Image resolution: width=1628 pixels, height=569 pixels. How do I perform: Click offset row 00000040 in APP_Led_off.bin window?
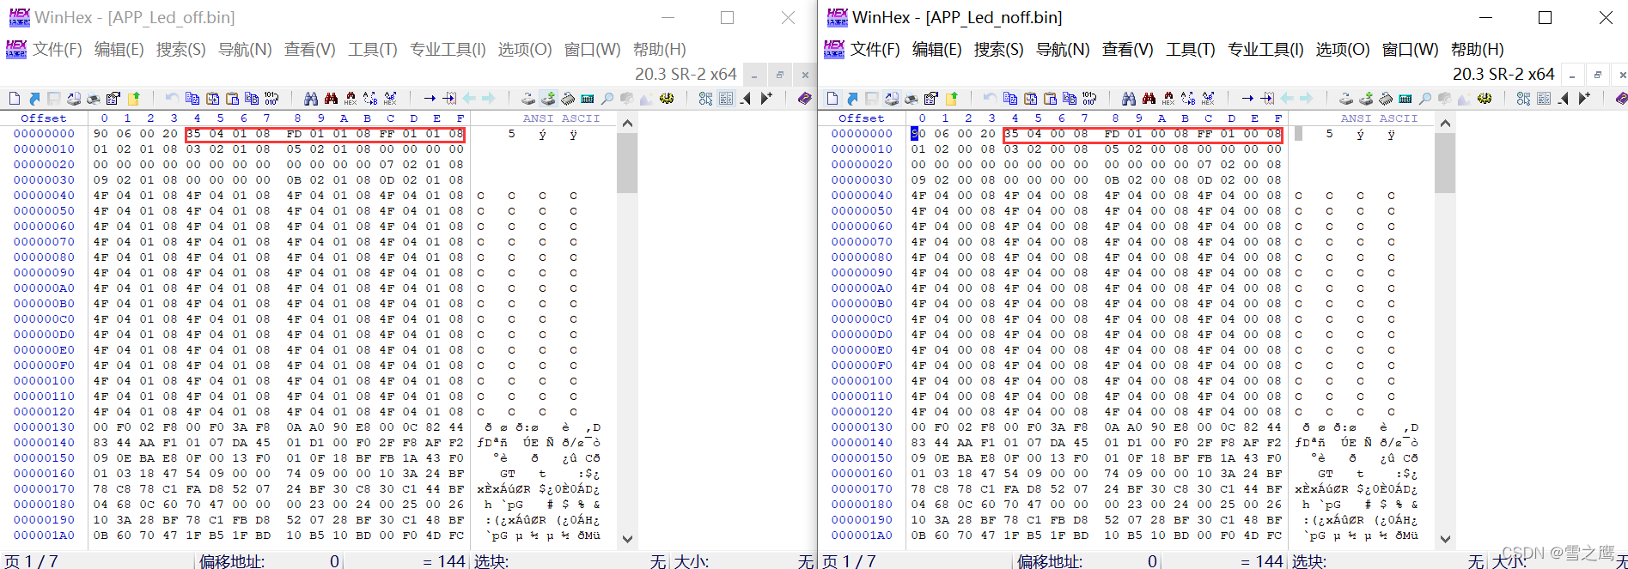pyautogui.click(x=44, y=196)
